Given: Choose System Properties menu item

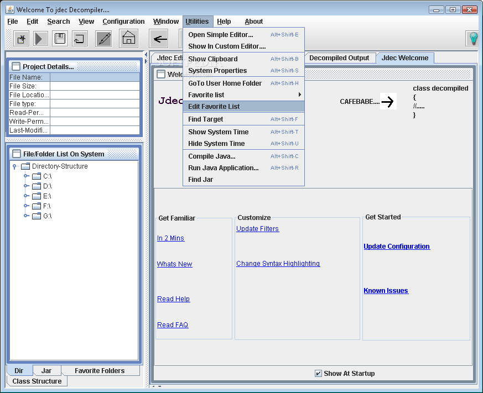Looking at the screenshot, I should coord(243,71).
